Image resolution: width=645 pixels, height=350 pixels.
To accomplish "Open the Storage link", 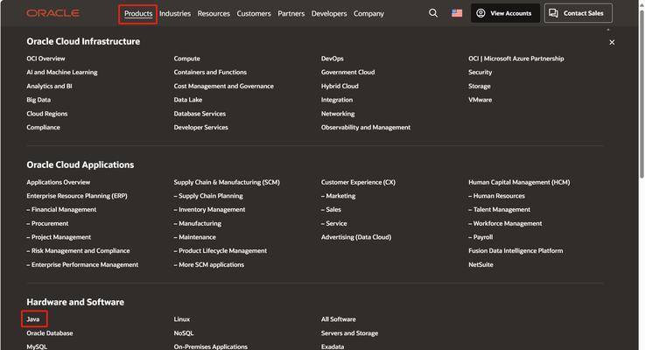I will 480,86.
